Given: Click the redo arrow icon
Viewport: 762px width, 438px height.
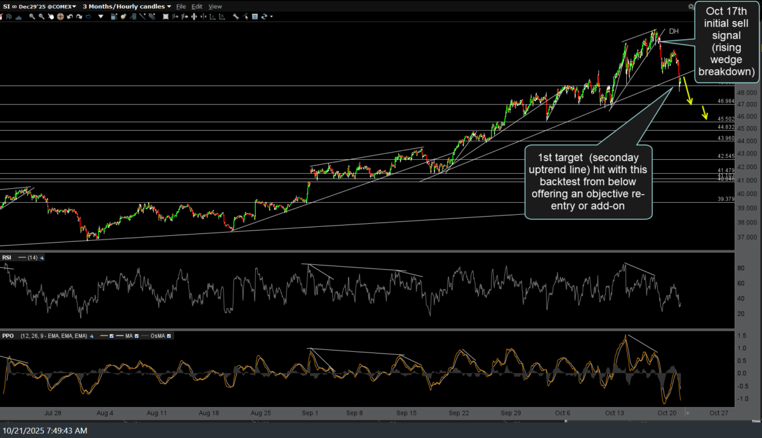Looking at the screenshot, I should (x=79, y=16).
